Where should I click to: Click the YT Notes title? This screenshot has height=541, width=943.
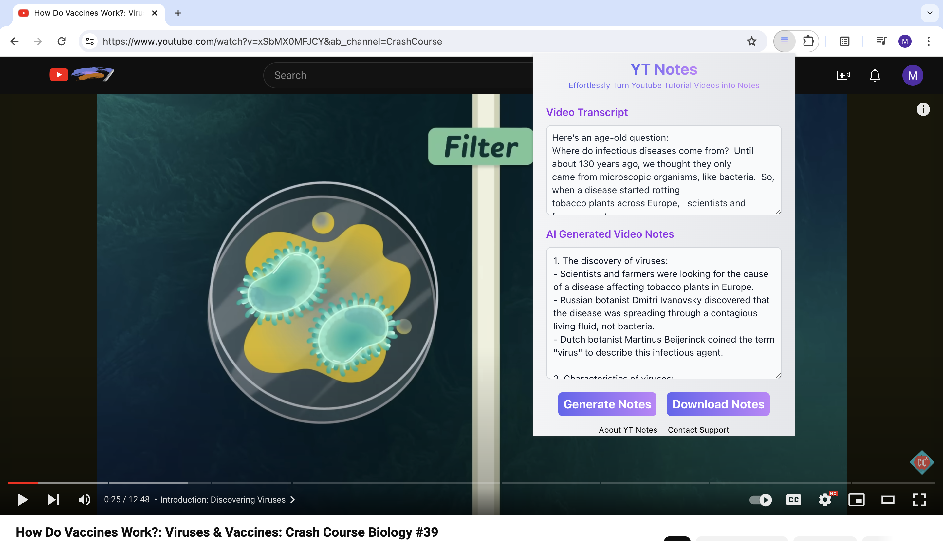coord(664,69)
